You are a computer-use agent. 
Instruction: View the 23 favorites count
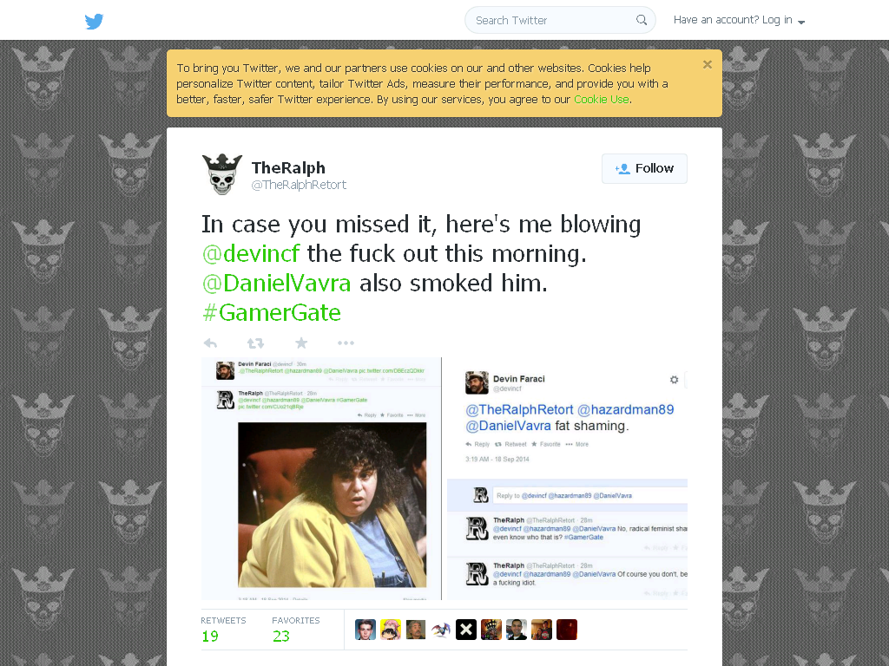pos(281,637)
